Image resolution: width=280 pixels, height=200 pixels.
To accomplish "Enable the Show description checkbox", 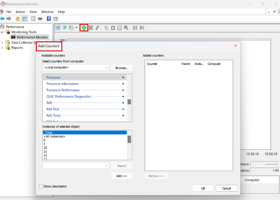I will point(41,186).
